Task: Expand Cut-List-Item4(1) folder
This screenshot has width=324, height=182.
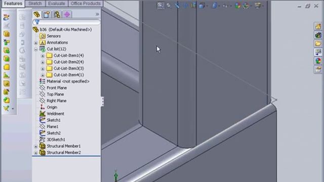Action: coord(43,75)
